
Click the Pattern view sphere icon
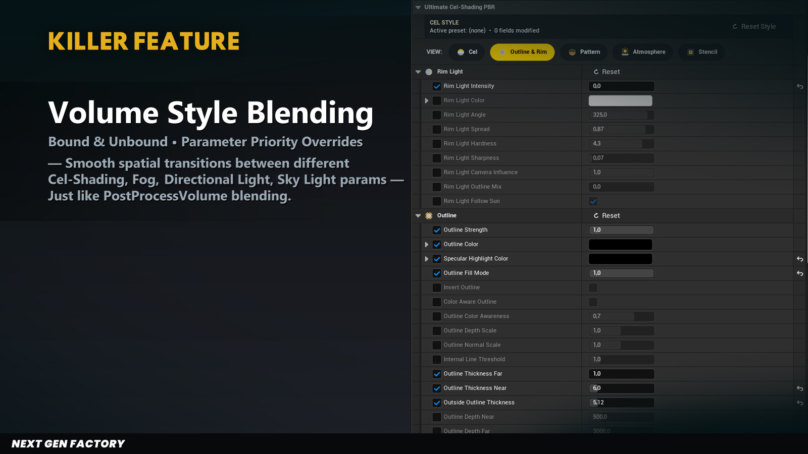pos(572,52)
